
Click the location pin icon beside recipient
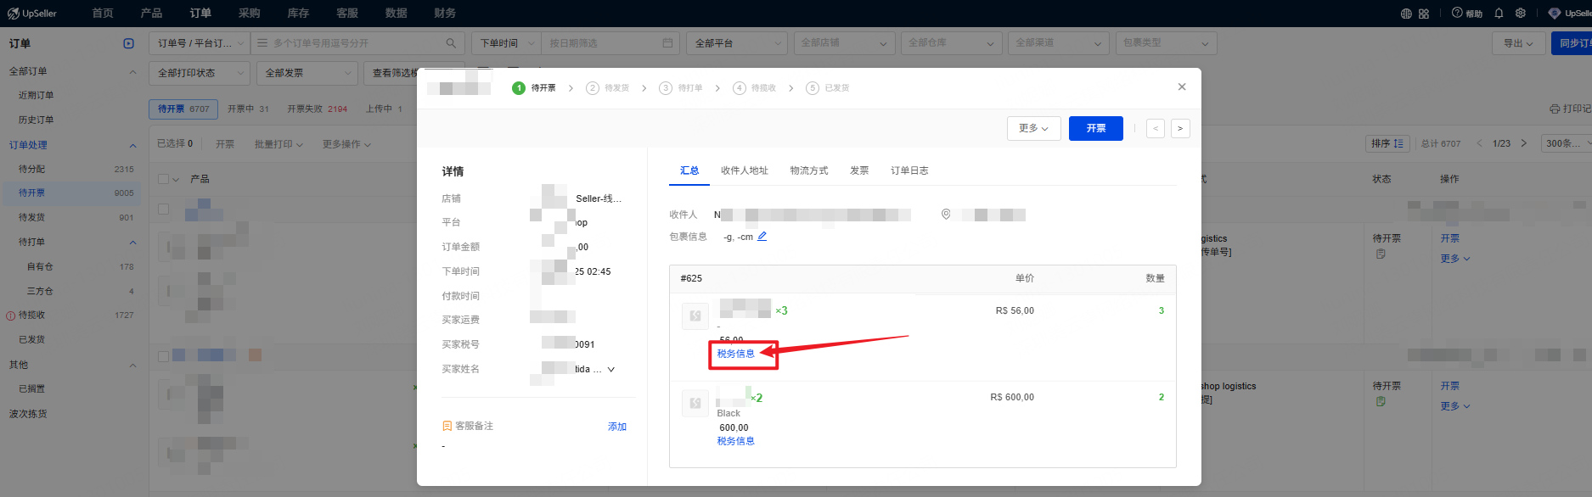click(x=946, y=215)
